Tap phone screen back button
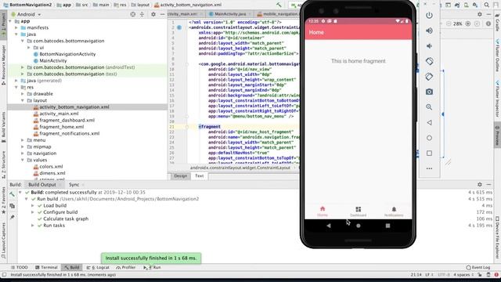The width and height of the screenshot is (501, 282). [329, 226]
